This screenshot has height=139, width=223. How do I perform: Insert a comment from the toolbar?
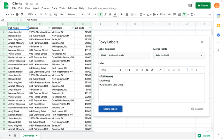[174, 14]
